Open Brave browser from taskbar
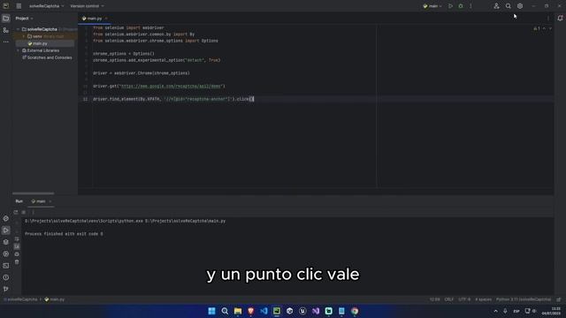 251,311
